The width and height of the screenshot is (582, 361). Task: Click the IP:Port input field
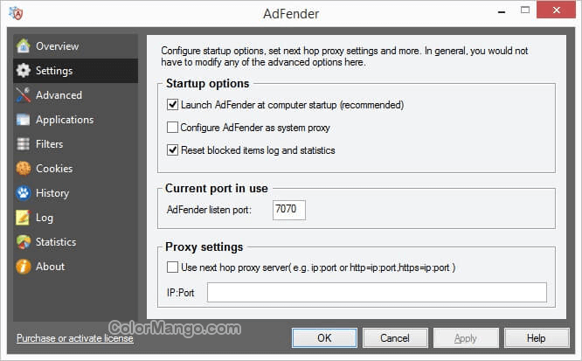(377, 292)
